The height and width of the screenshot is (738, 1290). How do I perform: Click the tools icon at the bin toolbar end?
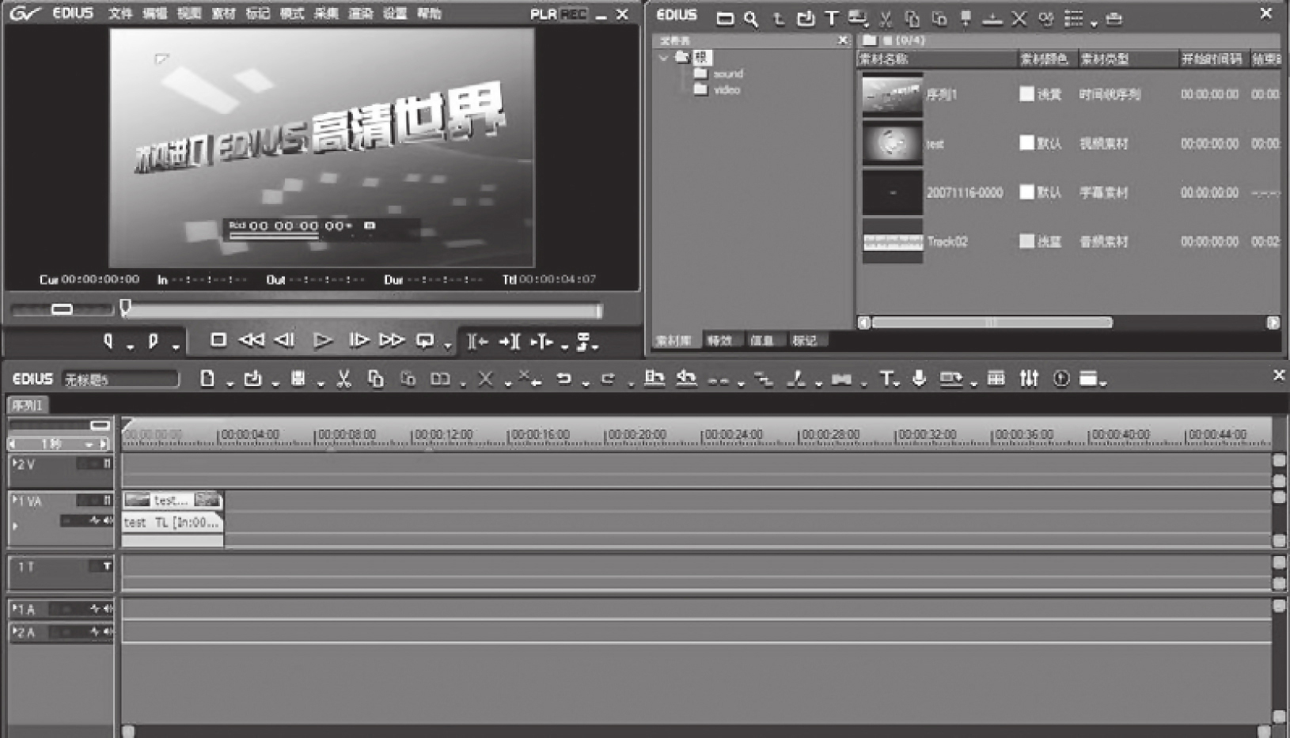coord(1114,19)
